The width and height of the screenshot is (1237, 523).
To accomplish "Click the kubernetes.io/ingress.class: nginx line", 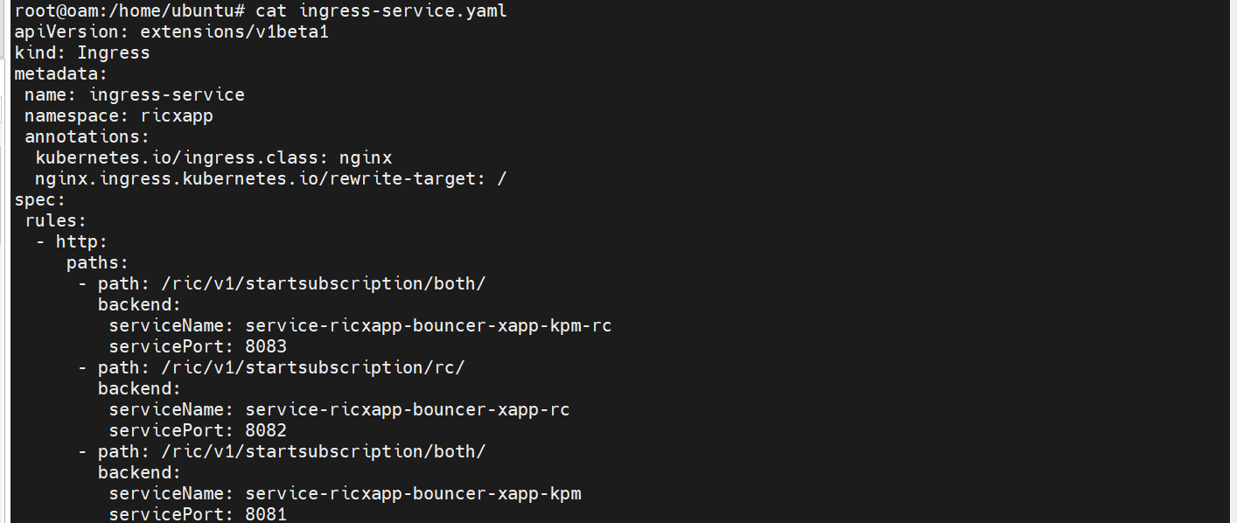I will tap(213, 157).
